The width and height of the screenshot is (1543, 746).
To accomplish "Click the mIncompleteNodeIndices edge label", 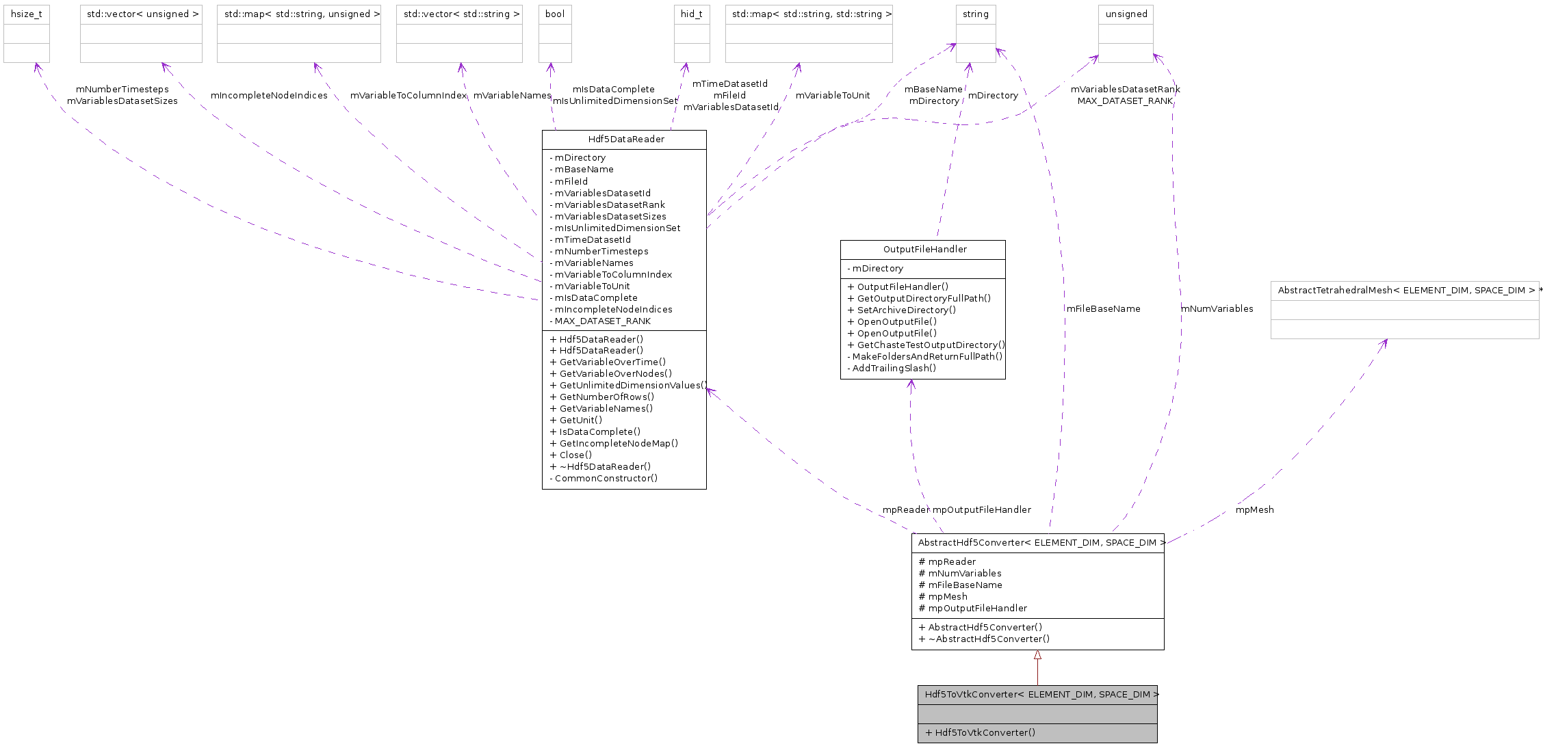I will pos(269,96).
